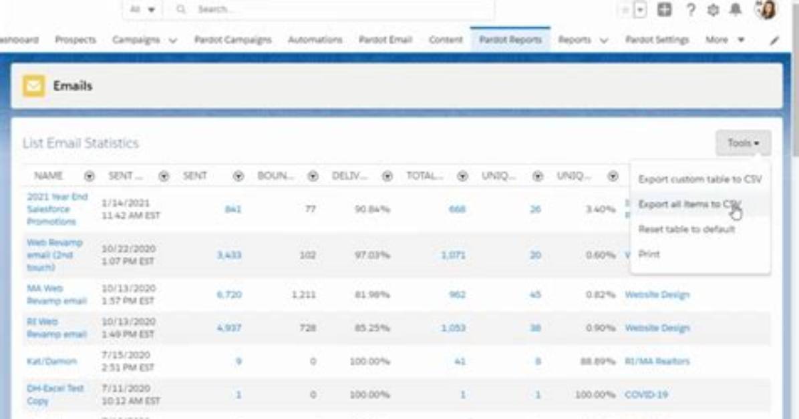Screen dimensions: 799x419
Task: Click the 3,433 sent count link
Action: [228, 255]
